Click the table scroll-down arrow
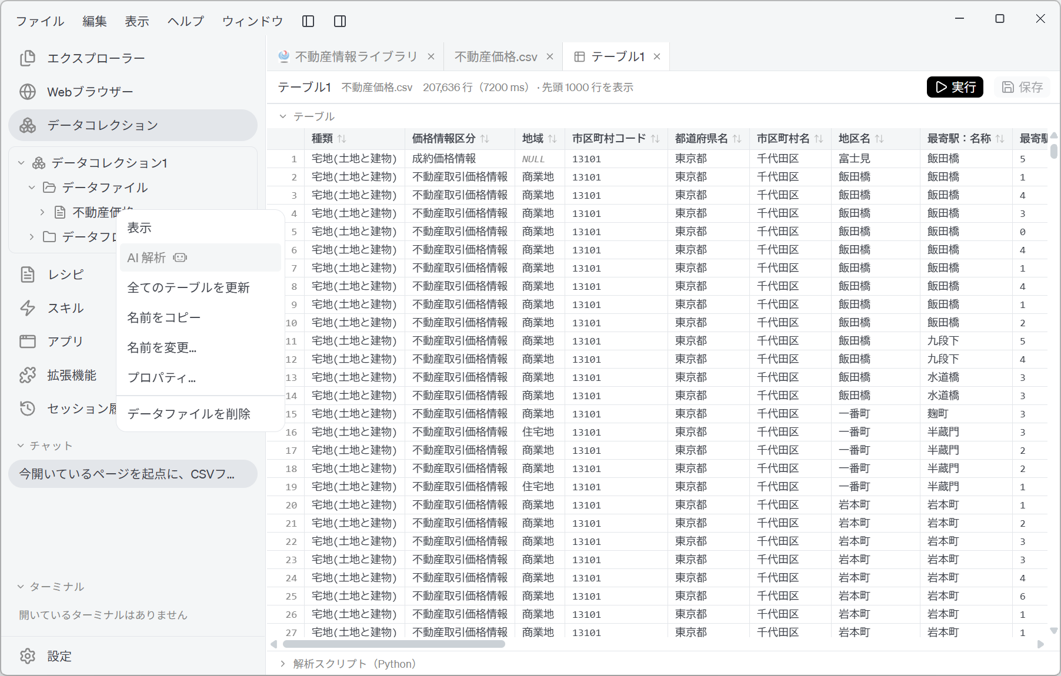 (1053, 631)
